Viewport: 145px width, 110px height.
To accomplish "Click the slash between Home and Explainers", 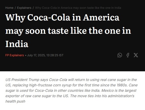I will click(x=15, y=8).
